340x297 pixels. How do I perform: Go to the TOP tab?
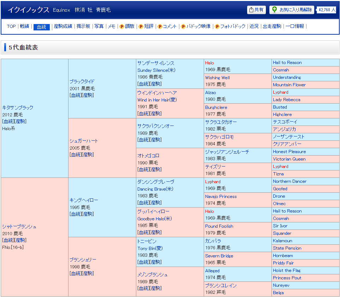[x=11, y=26]
